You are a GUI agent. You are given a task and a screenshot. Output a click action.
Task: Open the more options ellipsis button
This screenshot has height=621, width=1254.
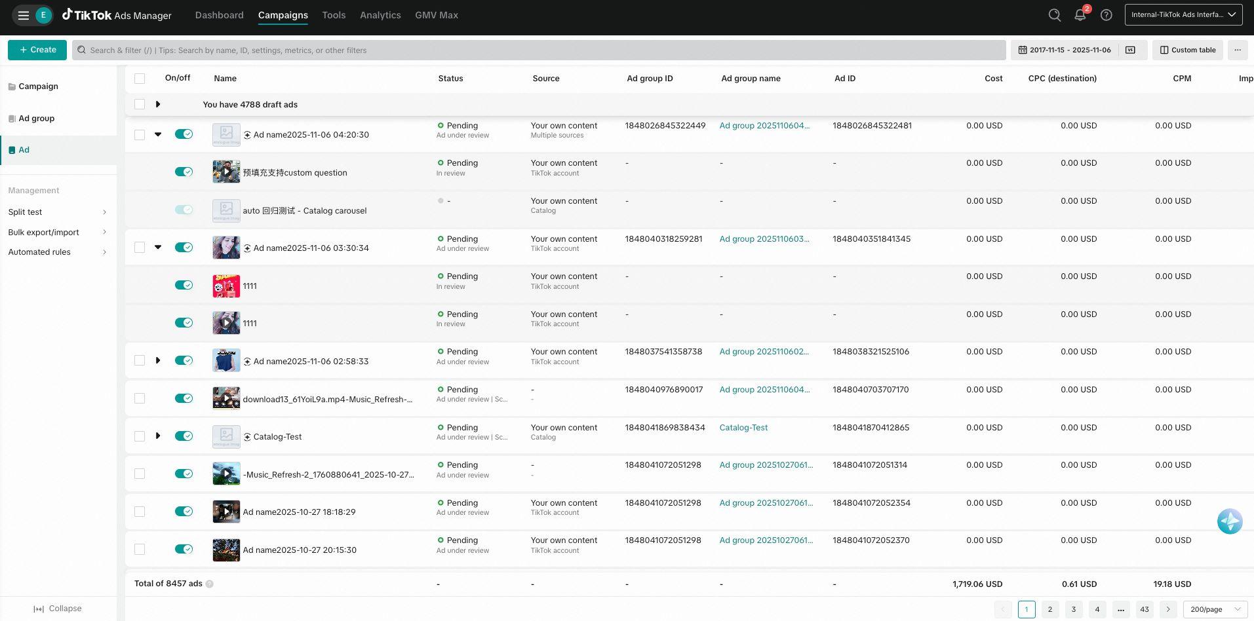coord(1237,50)
